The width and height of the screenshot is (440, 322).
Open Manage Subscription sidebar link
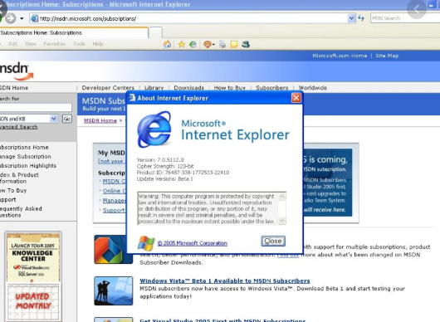pos(26,157)
